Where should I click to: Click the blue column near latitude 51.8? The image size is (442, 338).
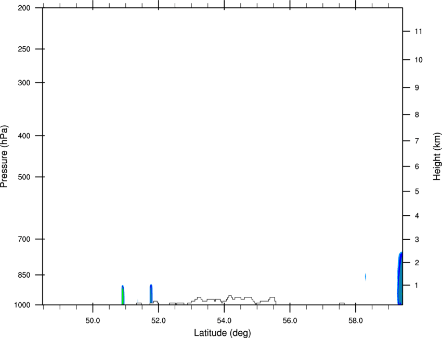[151, 294]
